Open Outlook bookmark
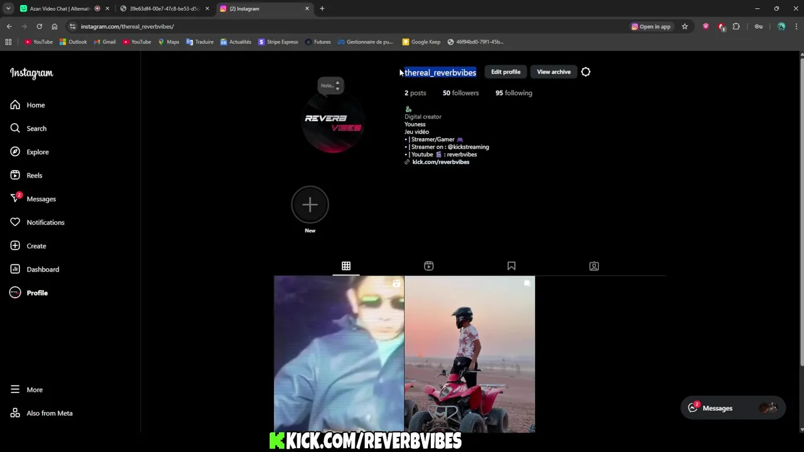 pos(73,42)
